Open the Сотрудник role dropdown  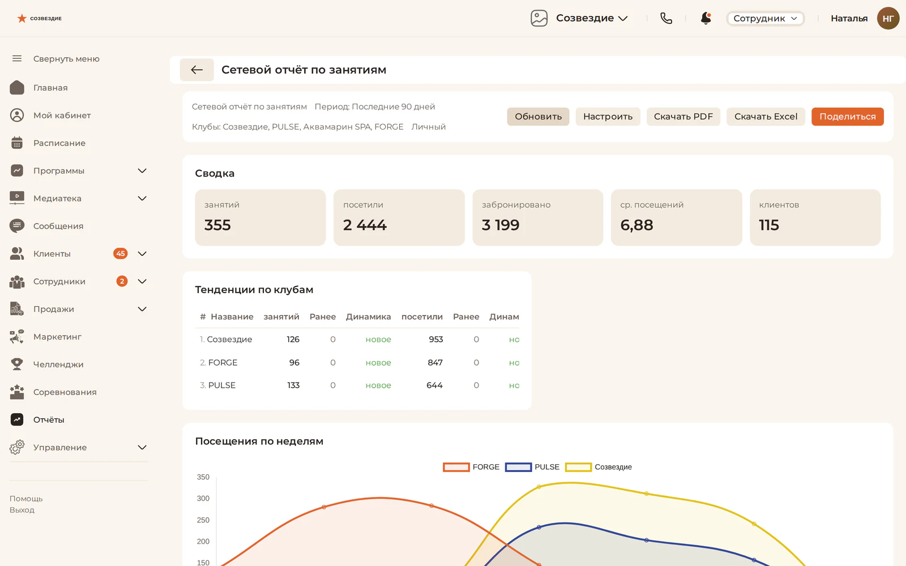(x=765, y=18)
